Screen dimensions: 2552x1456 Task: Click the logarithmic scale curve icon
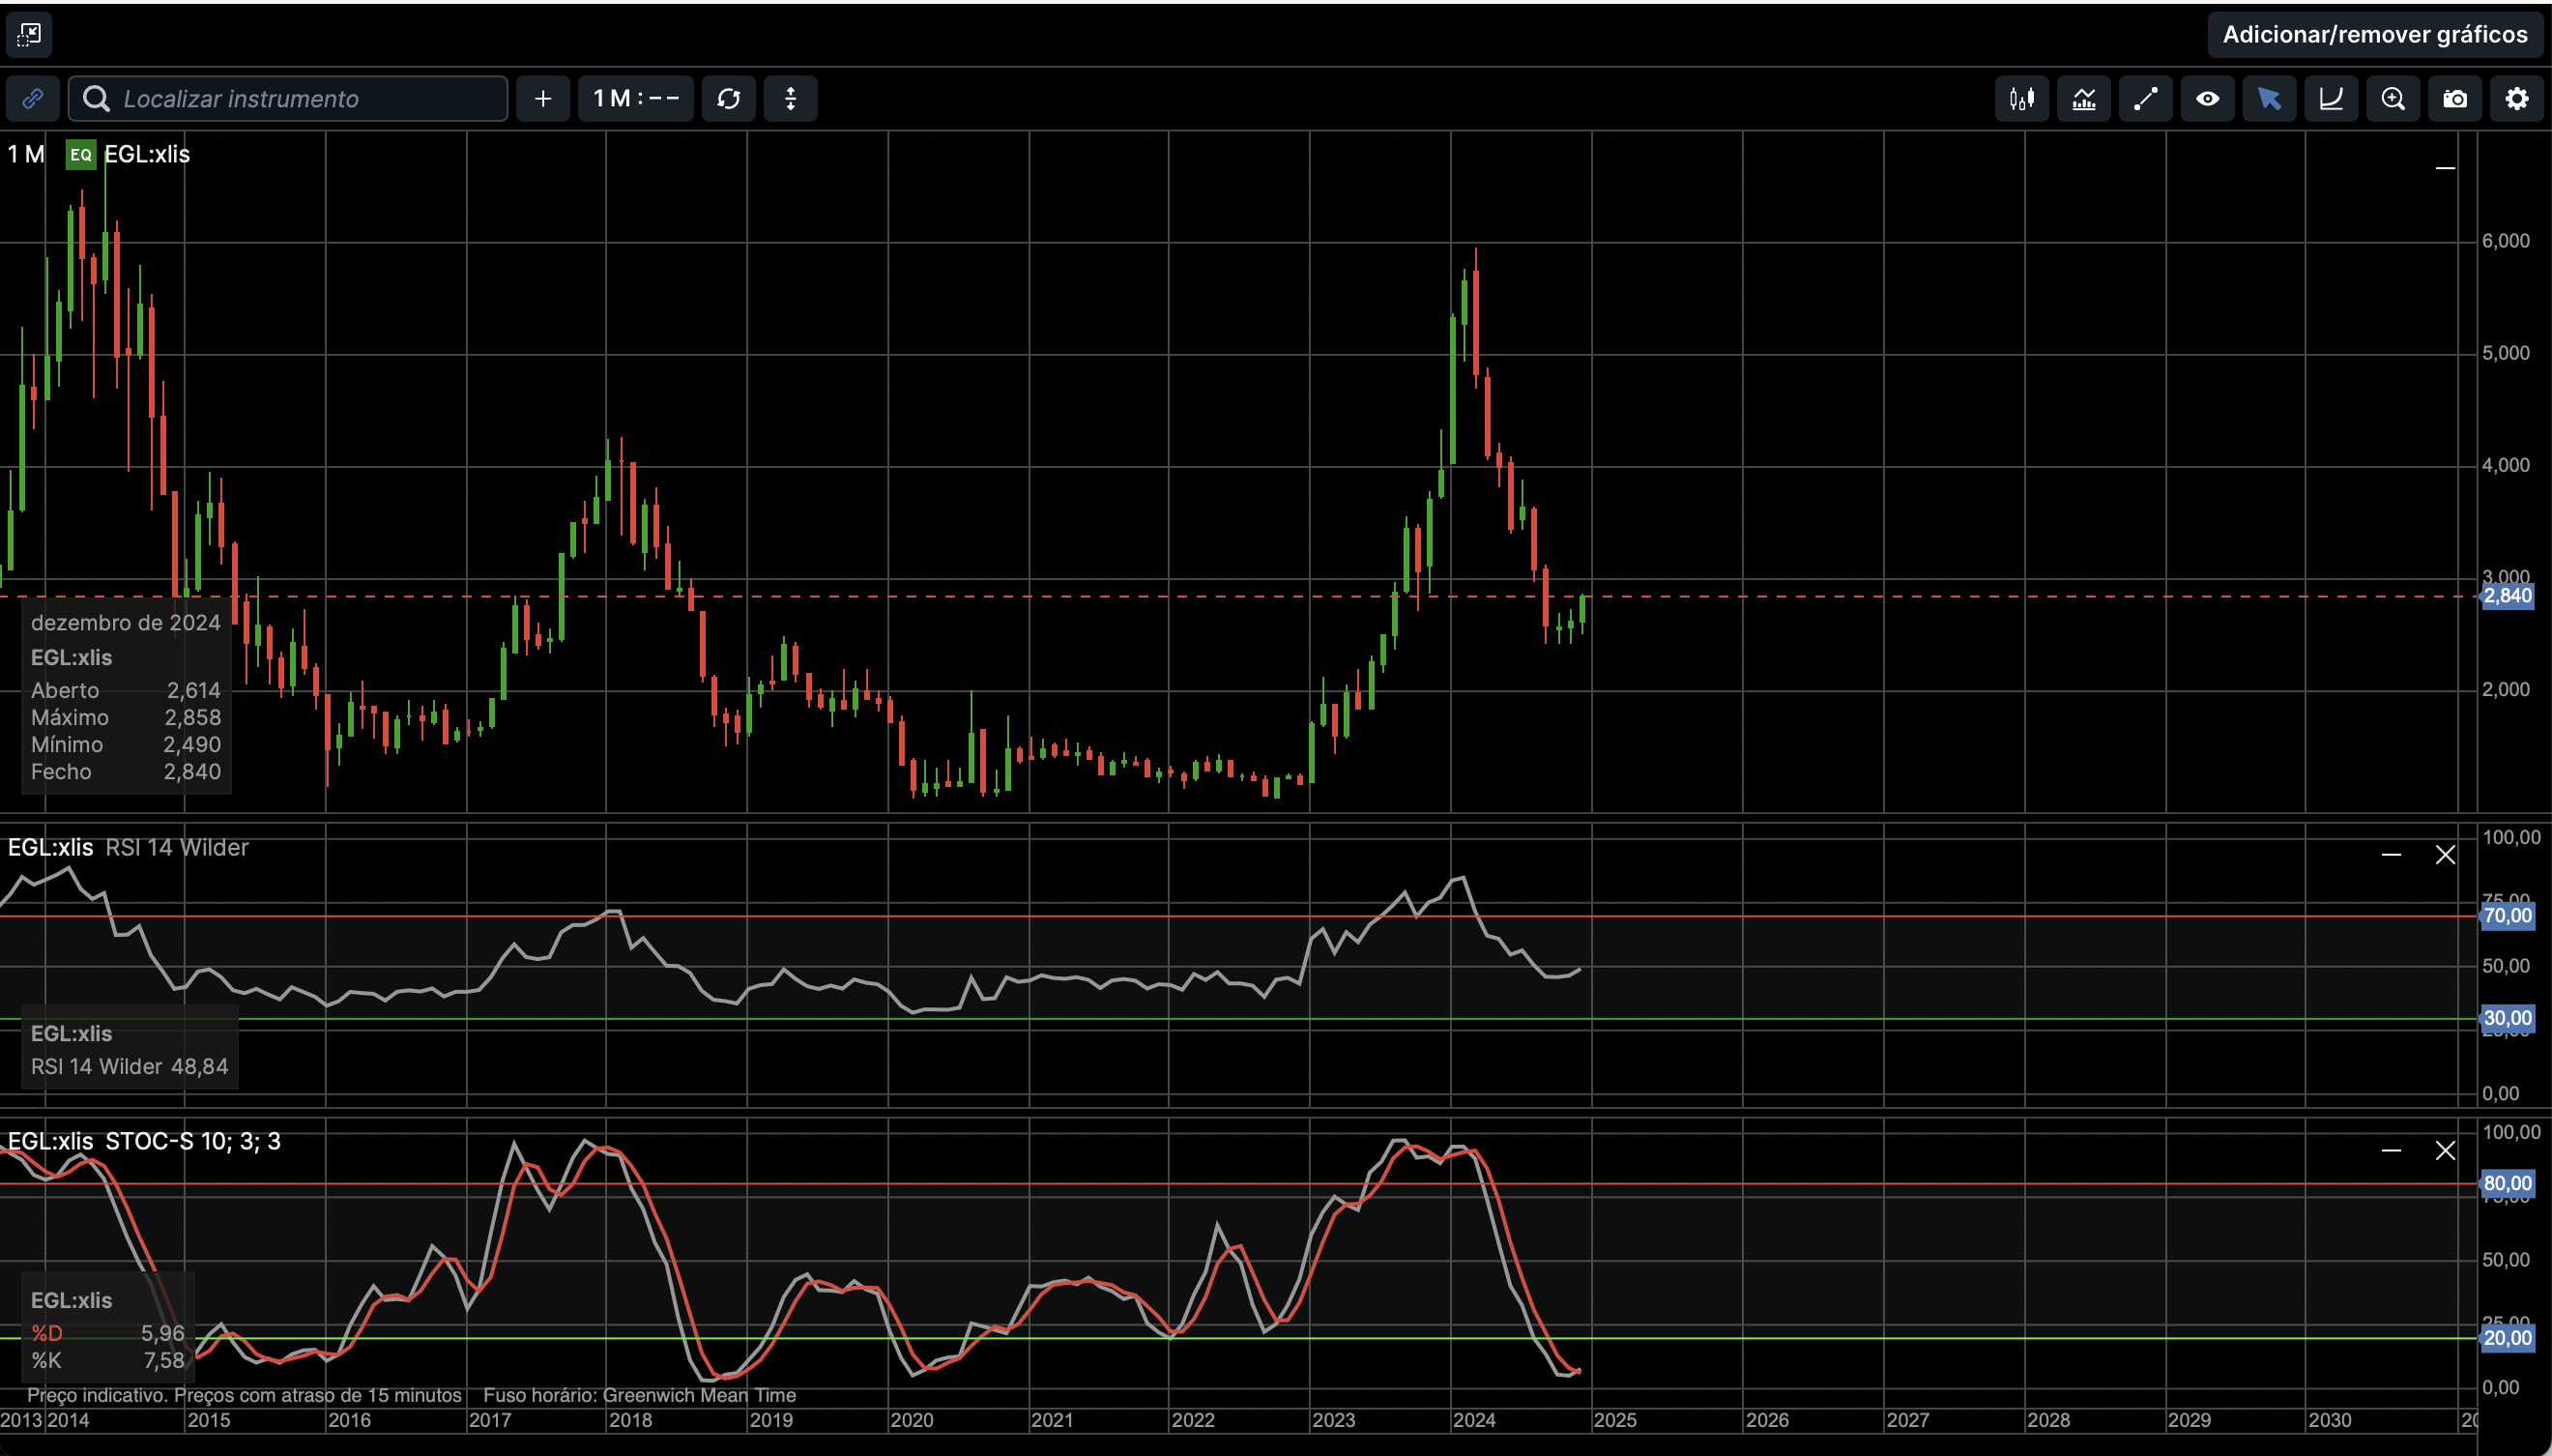coord(2331,99)
